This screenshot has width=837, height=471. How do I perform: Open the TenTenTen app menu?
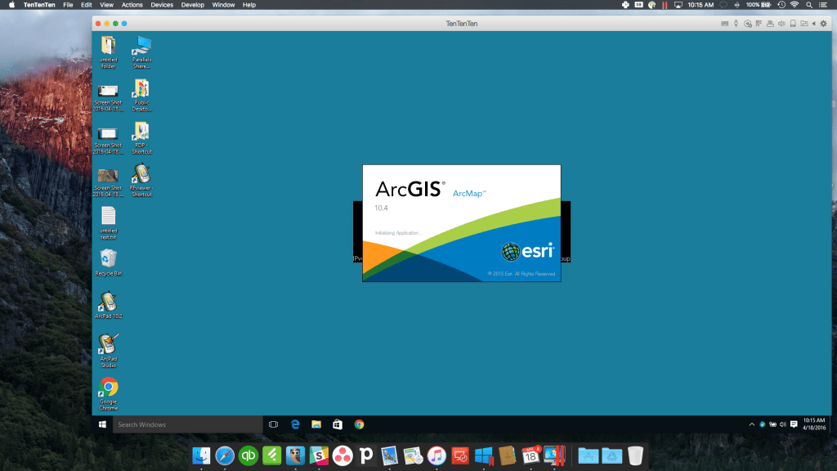(x=39, y=5)
